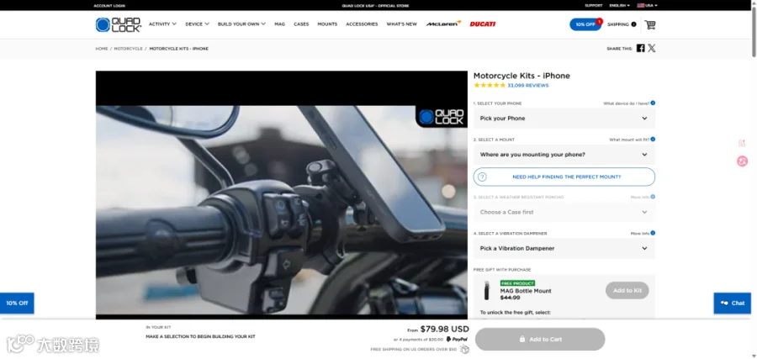
Task: Click the PayPal logo
Action: click(x=457, y=339)
